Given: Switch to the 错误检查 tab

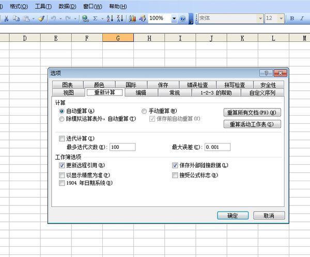Looking at the screenshot, I should tap(197, 85).
